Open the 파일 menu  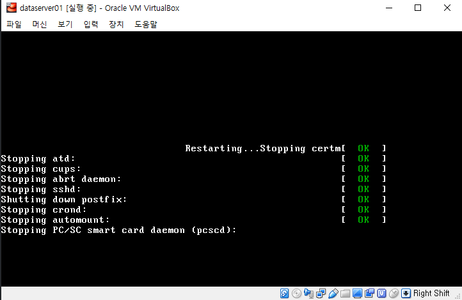pos(14,24)
